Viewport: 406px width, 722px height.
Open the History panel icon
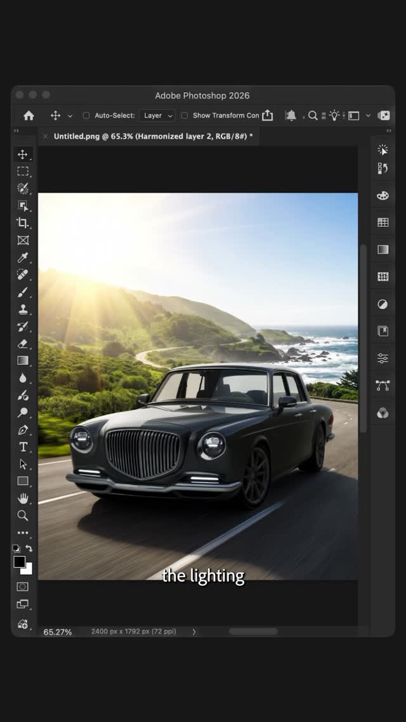point(383,168)
